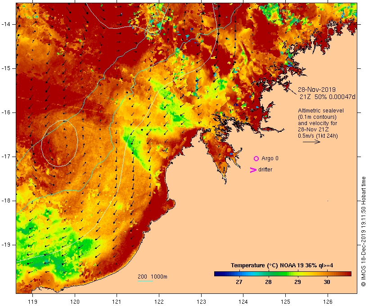Click the '-17' latitude axis label
The height and width of the screenshot is (306, 369).
coord(5,157)
